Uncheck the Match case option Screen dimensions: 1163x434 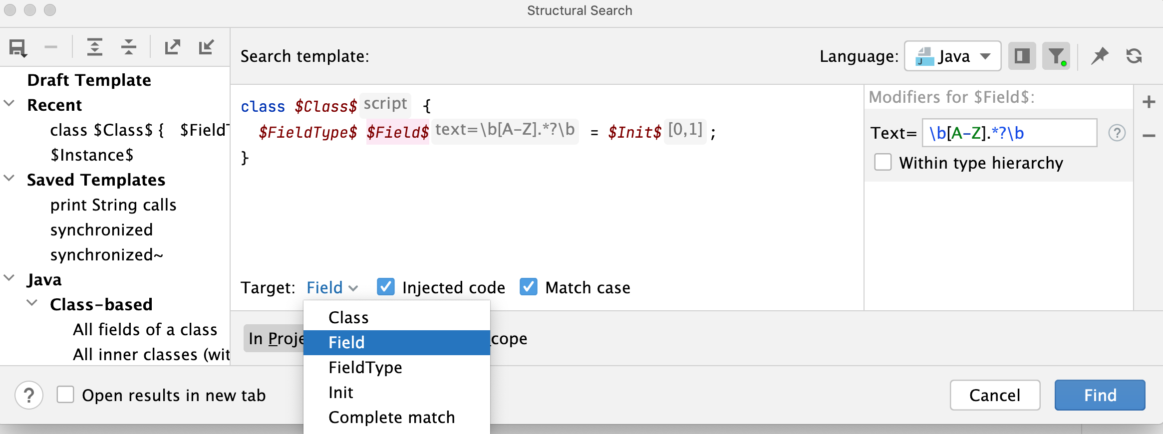coord(529,287)
